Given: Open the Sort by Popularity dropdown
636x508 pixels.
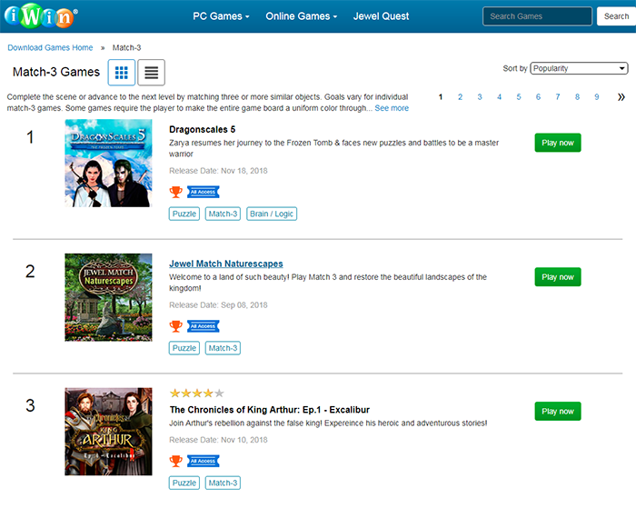Looking at the screenshot, I should tap(580, 68).
